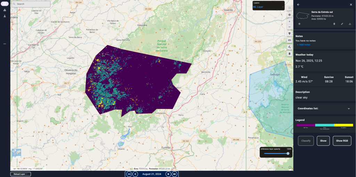Open the lab flask icon in sidebar
This screenshot has width=356, height=177.
pos(5,16)
